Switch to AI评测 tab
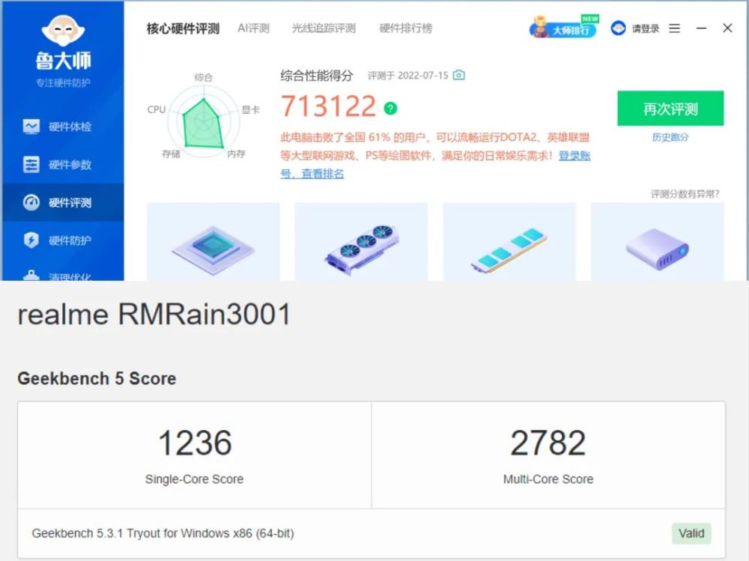This screenshot has width=749, height=561. (x=254, y=28)
